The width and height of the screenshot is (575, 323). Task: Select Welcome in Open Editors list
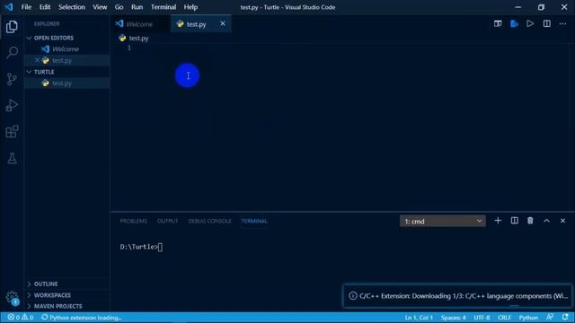(66, 48)
